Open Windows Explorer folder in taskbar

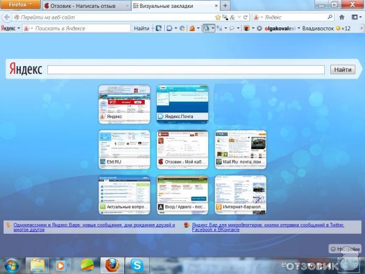click(38, 265)
